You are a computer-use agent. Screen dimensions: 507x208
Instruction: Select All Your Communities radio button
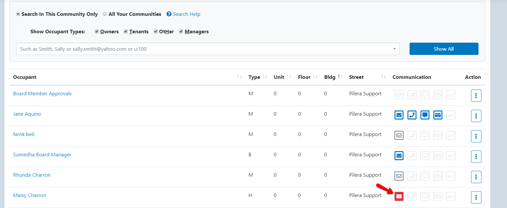coord(105,14)
